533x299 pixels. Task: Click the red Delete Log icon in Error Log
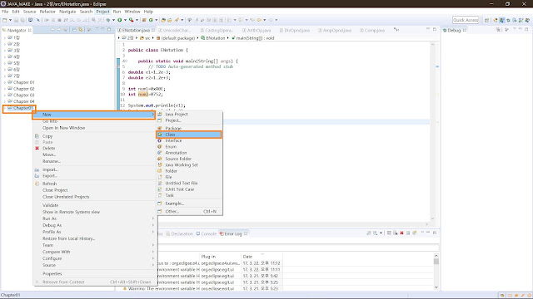pyautogui.click(x=401, y=233)
